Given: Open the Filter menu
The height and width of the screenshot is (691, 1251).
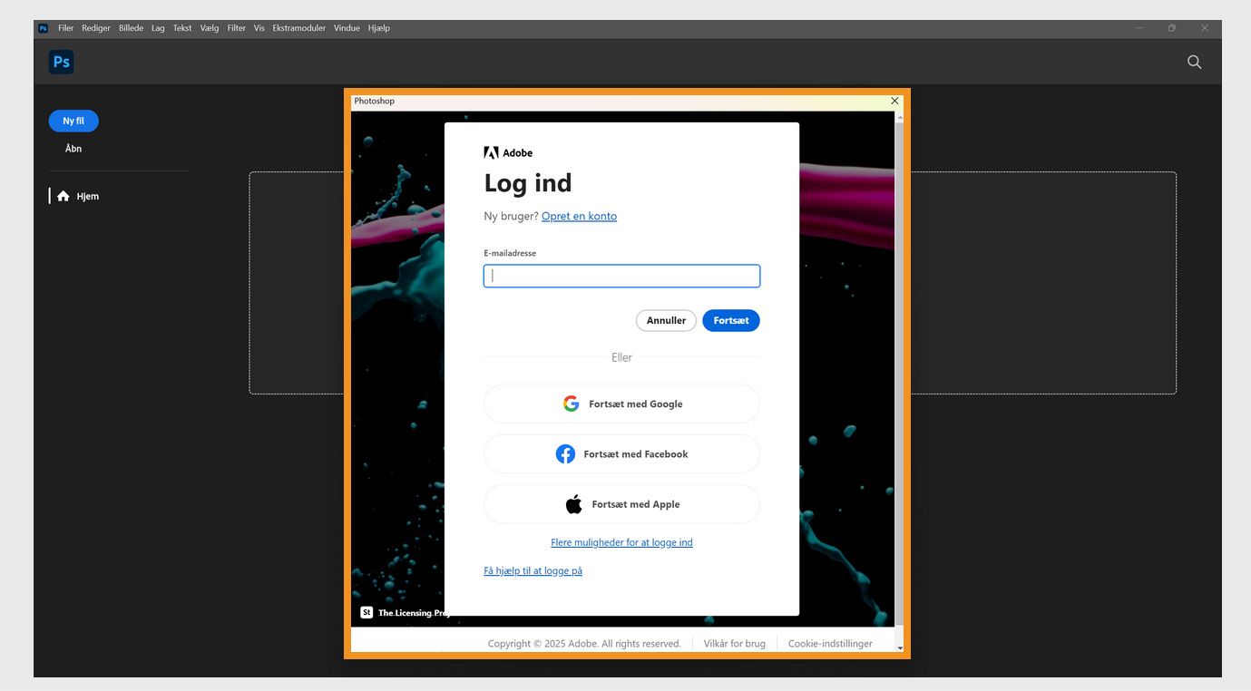Looking at the screenshot, I should pos(236,28).
